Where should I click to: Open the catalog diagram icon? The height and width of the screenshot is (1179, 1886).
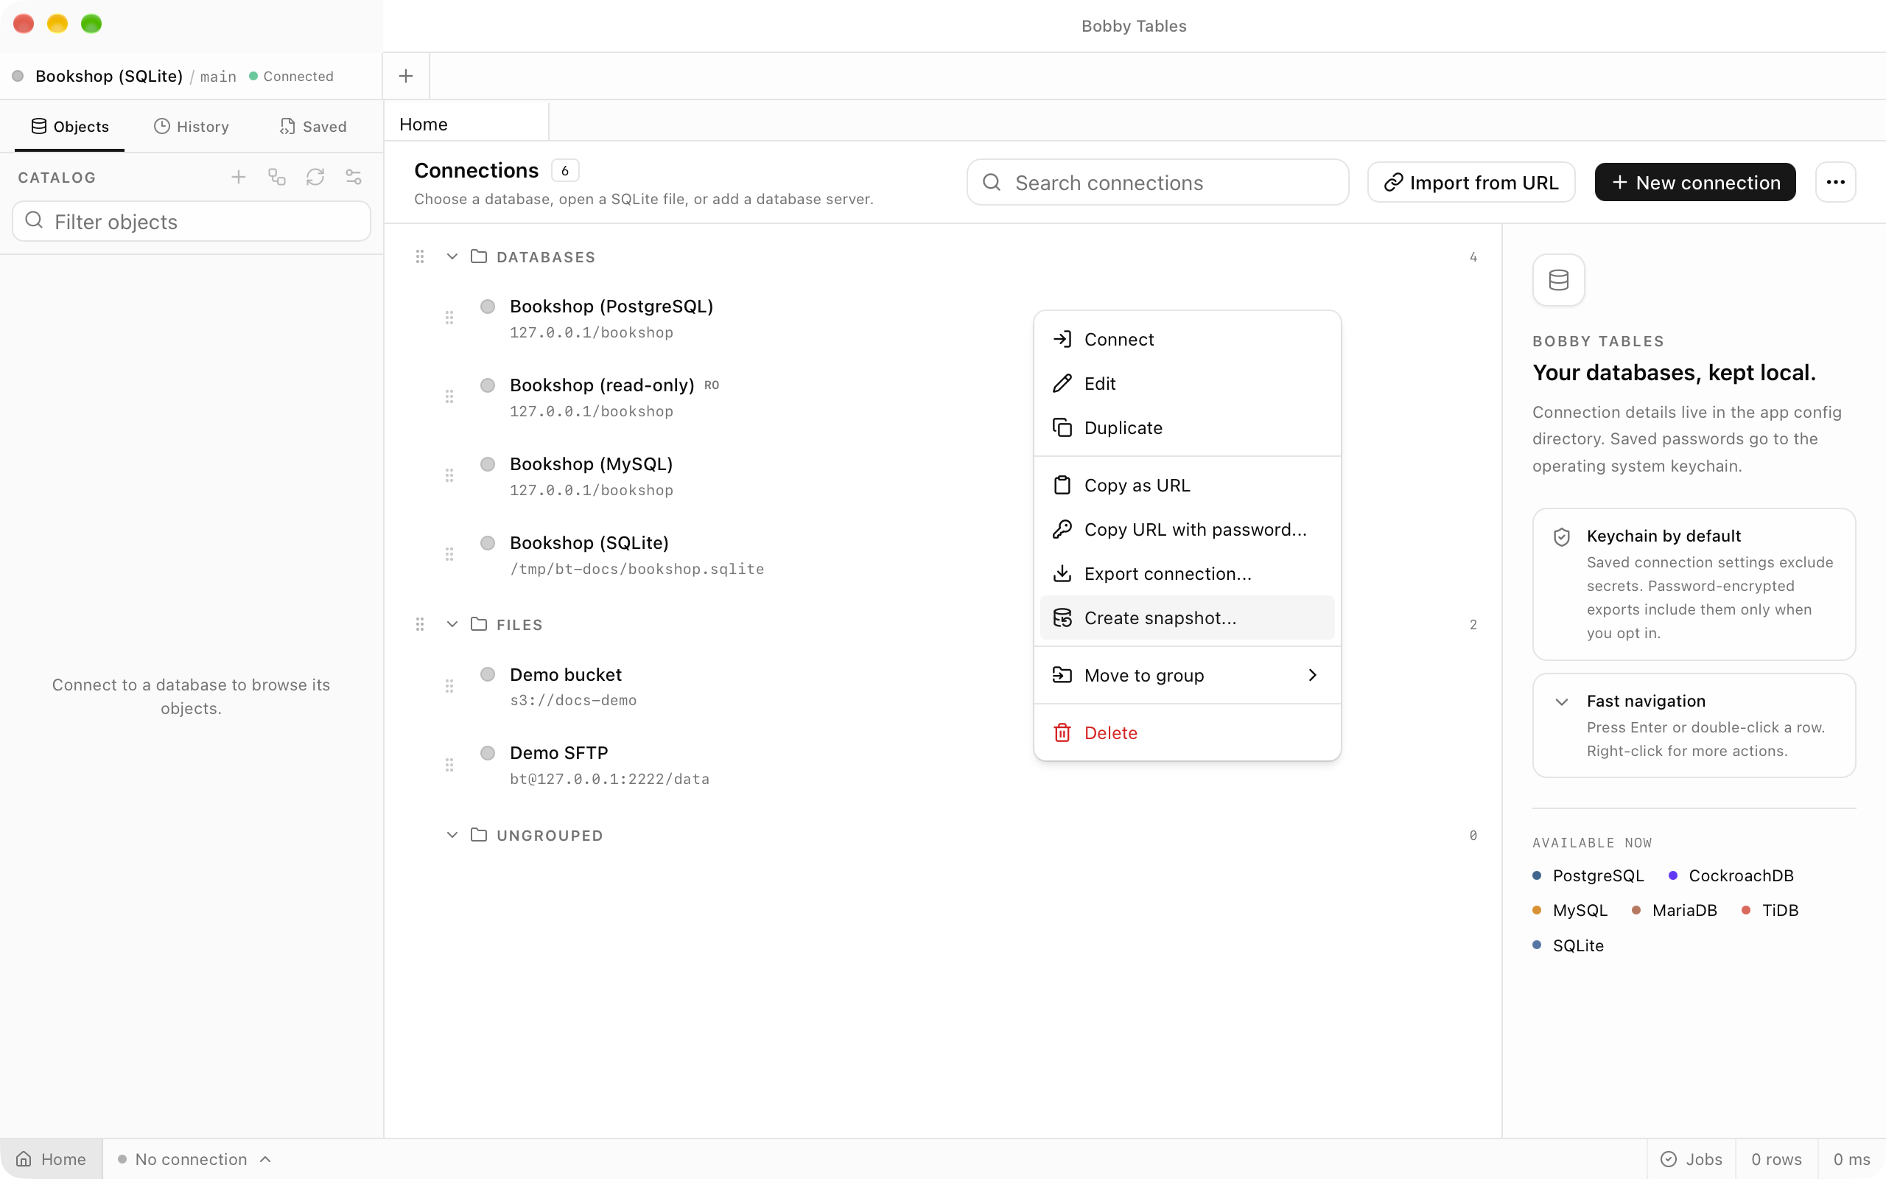[277, 178]
